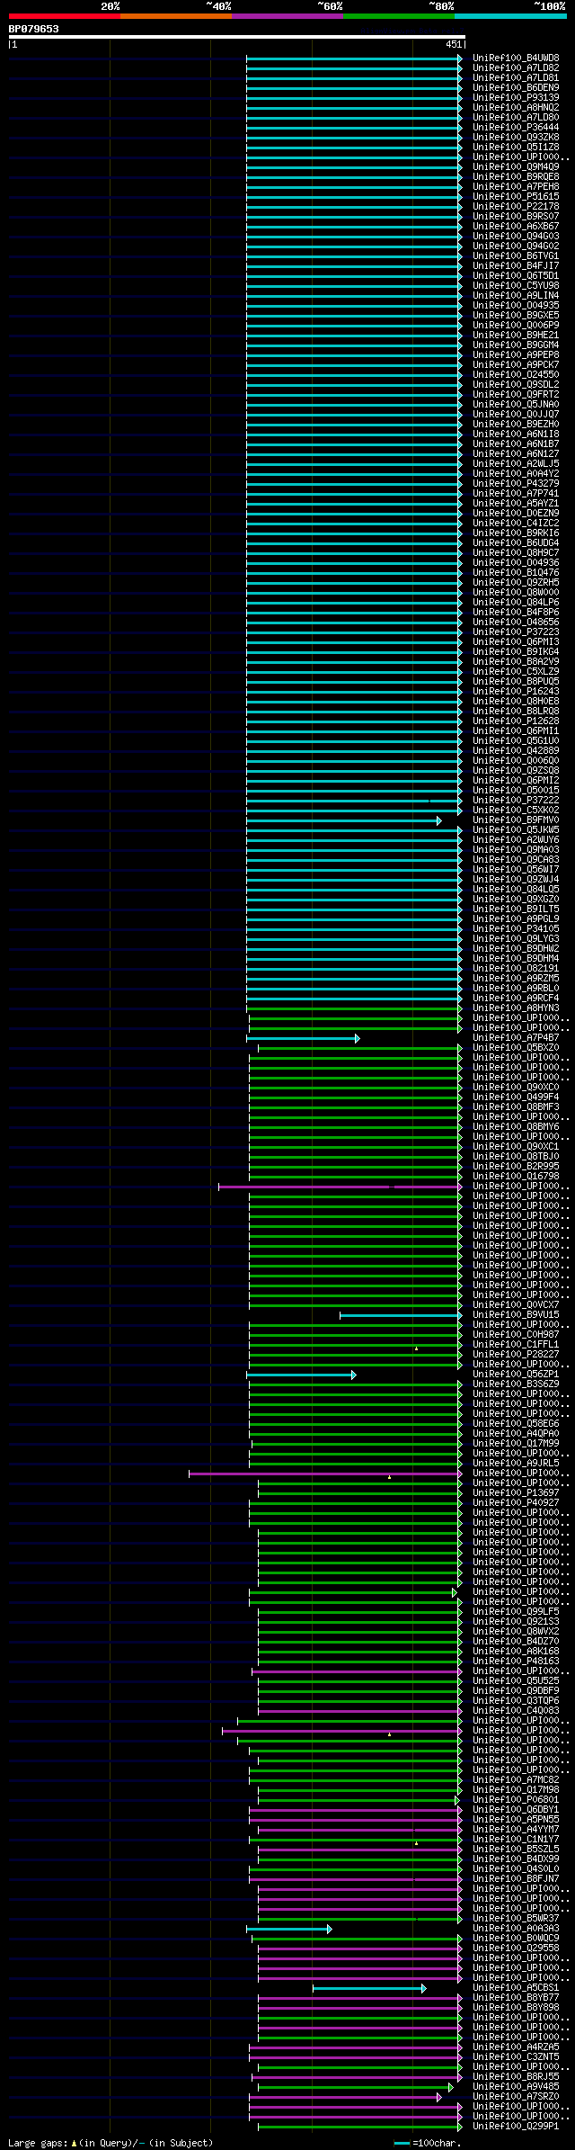Click the UniRef100_Q42889 label
The height and width of the screenshot is (2150, 575).
(x=516, y=751)
